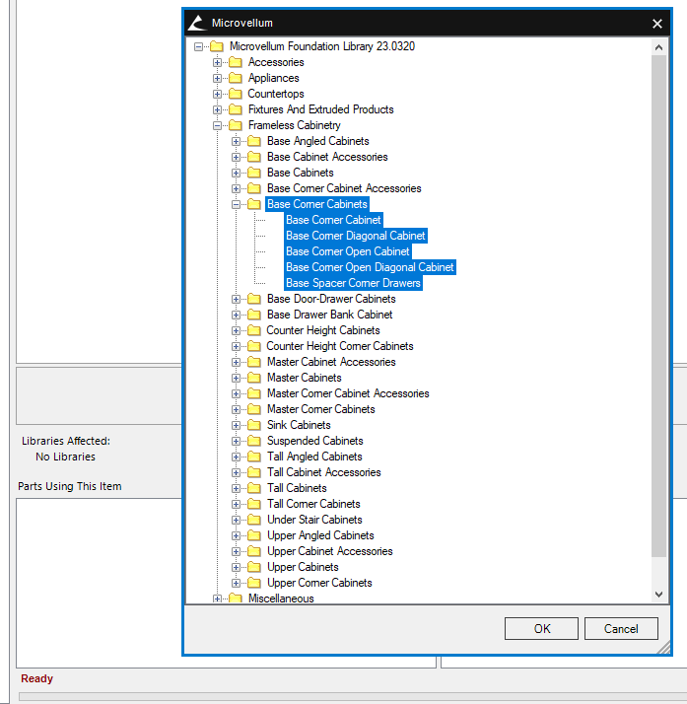The image size is (687, 704).
Task: Click the Sink Cabinets folder icon
Action: [x=254, y=425]
